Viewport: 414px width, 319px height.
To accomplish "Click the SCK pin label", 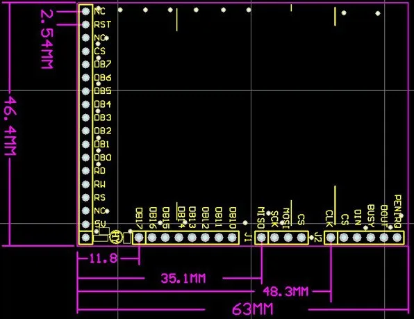I will point(274,219).
